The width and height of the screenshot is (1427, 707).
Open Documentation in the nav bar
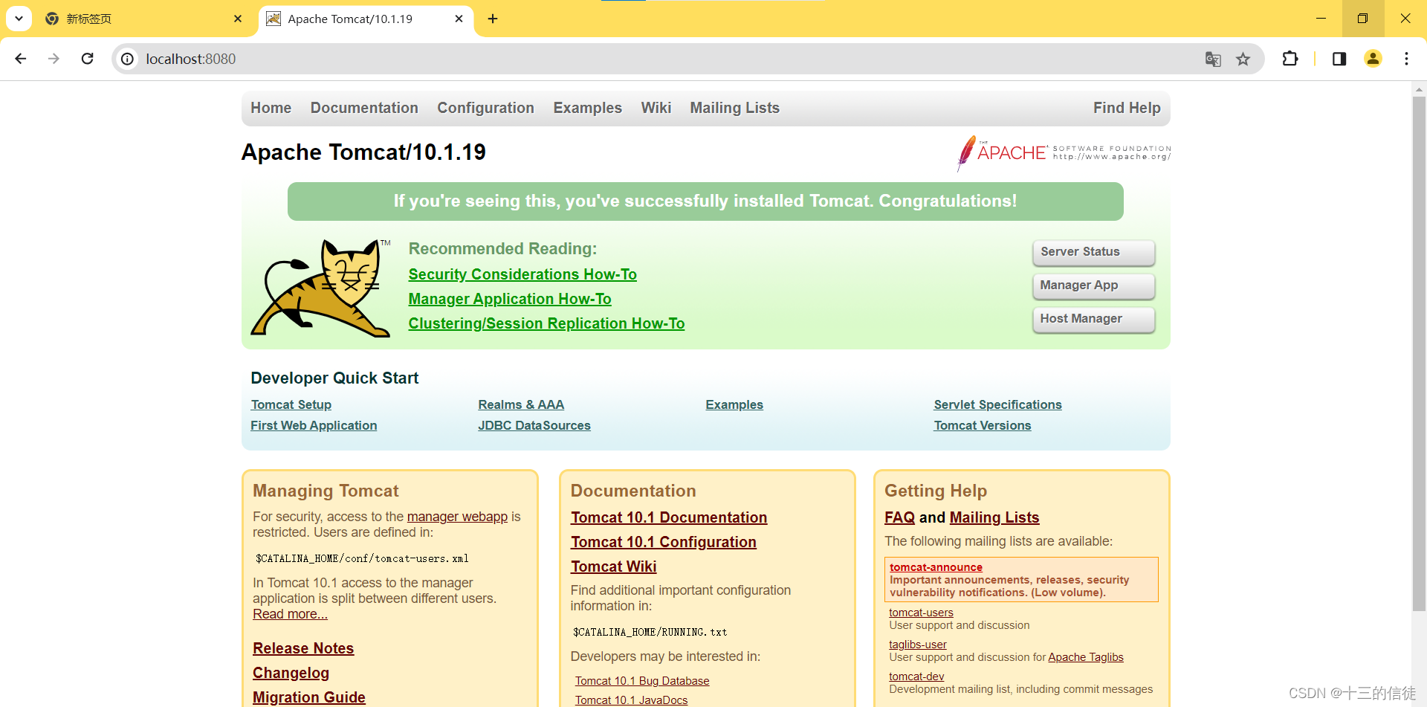coord(364,108)
